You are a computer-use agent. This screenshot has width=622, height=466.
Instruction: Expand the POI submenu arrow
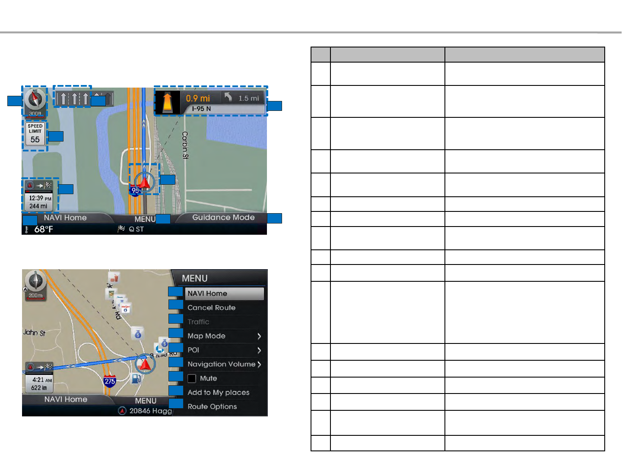(259, 350)
